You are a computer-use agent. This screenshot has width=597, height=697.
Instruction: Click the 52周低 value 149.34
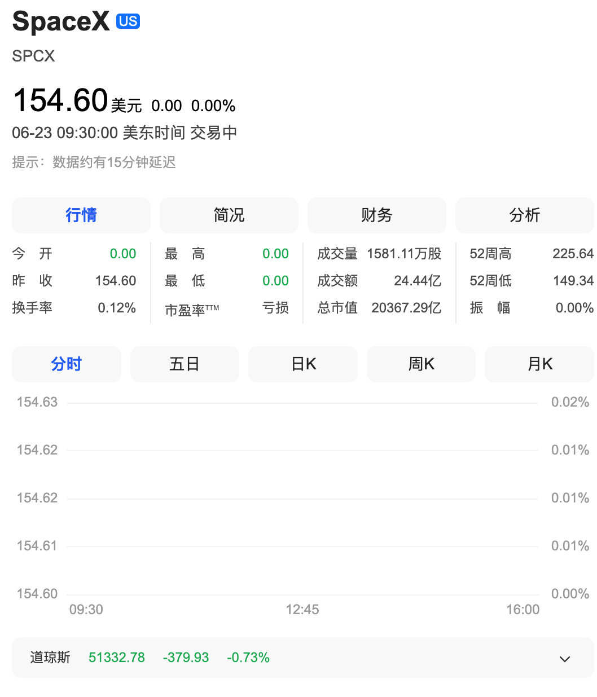pyautogui.click(x=573, y=281)
